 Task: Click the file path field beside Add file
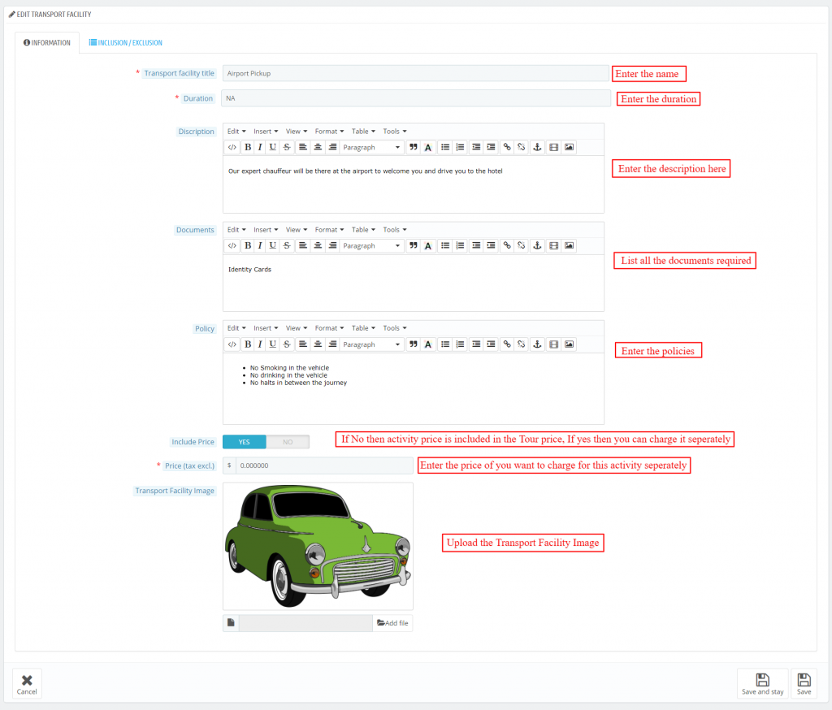point(305,623)
